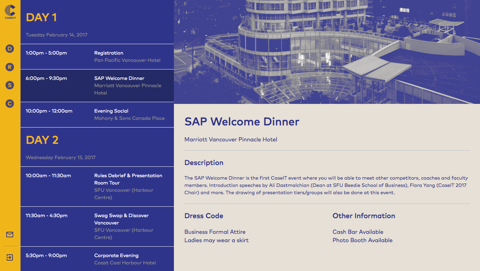Click the DAY 1 heading
480x271 pixels.
point(41,17)
